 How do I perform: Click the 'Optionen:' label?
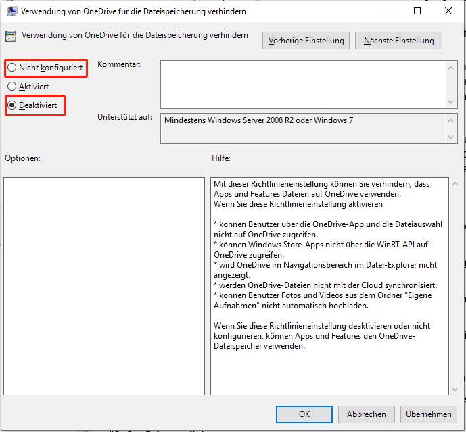coord(22,158)
